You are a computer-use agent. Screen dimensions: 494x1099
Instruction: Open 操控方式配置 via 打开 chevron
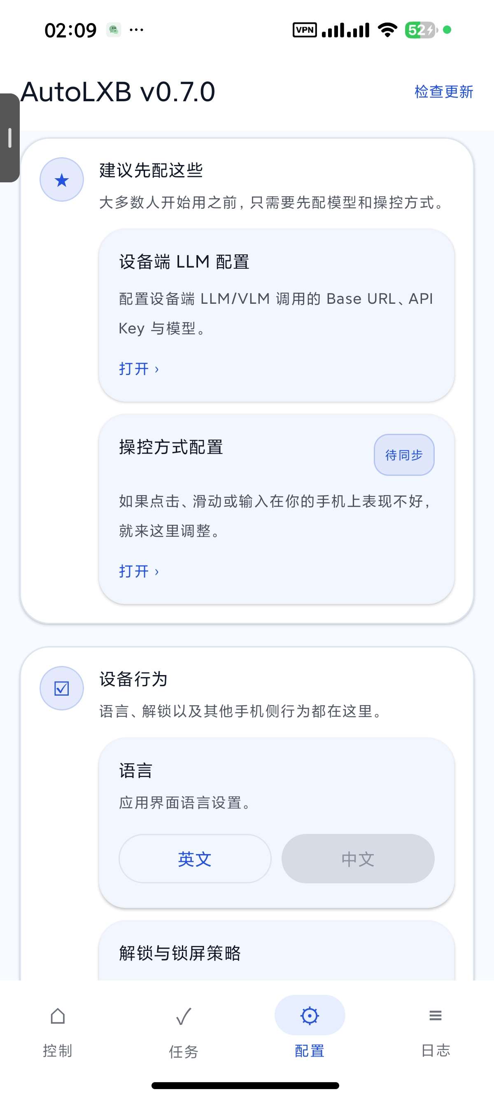pos(139,571)
